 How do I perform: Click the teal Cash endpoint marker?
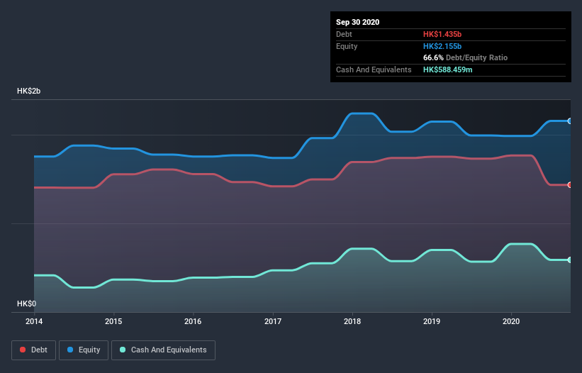pyautogui.click(x=570, y=260)
